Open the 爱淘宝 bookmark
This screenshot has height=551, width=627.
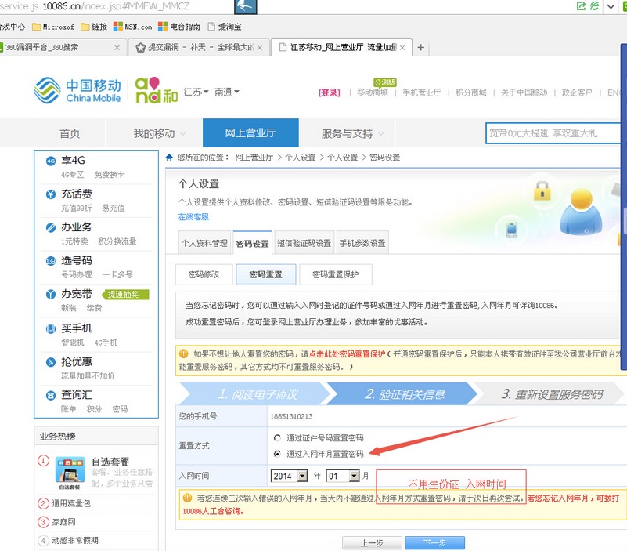[x=225, y=27]
